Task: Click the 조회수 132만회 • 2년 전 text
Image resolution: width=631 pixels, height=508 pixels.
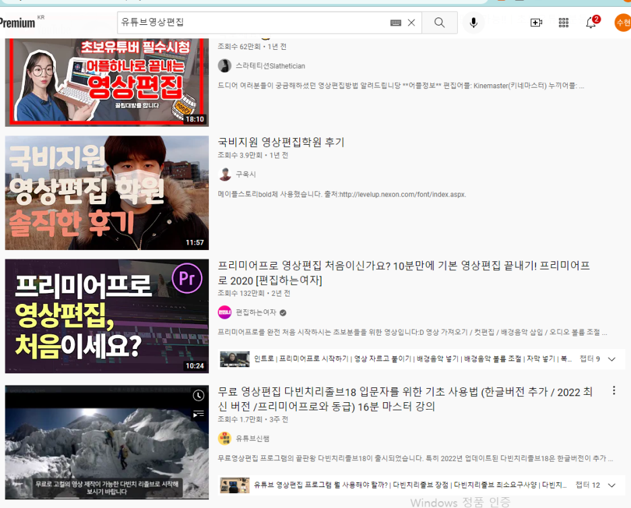Action: (254, 293)
